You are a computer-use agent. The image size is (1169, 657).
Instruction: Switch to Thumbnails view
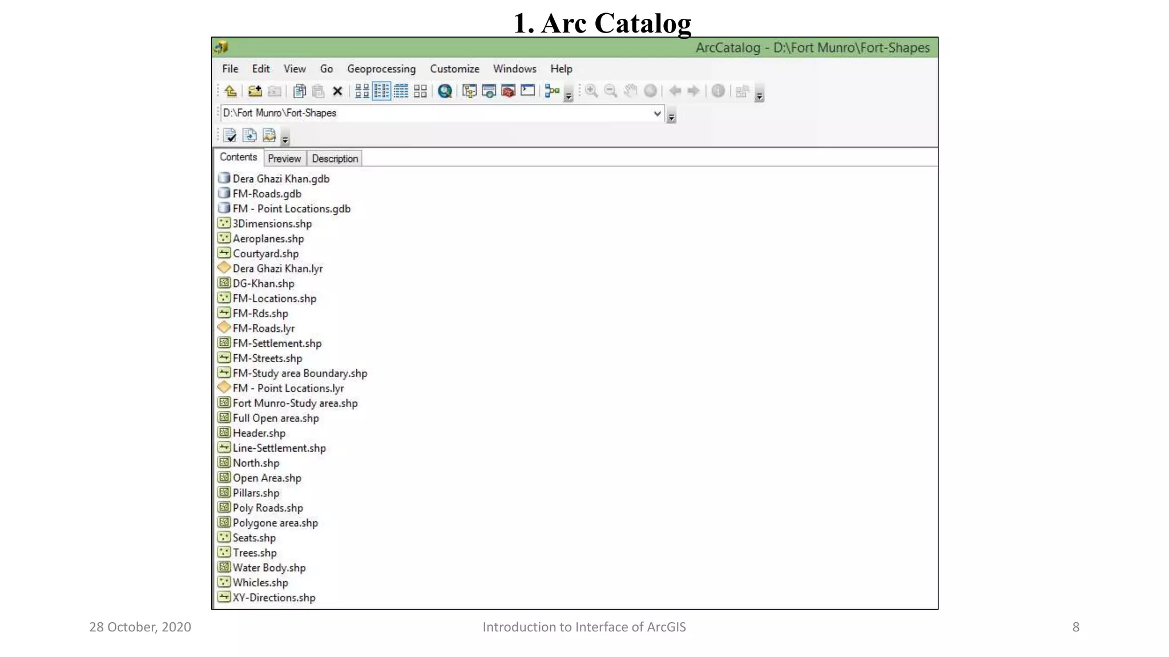click(x=421, y=91)
